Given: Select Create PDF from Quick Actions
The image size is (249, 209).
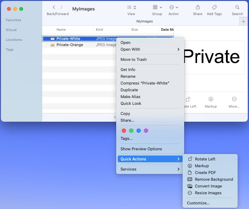Looking at the screenshot, I should tap(205, 173).
